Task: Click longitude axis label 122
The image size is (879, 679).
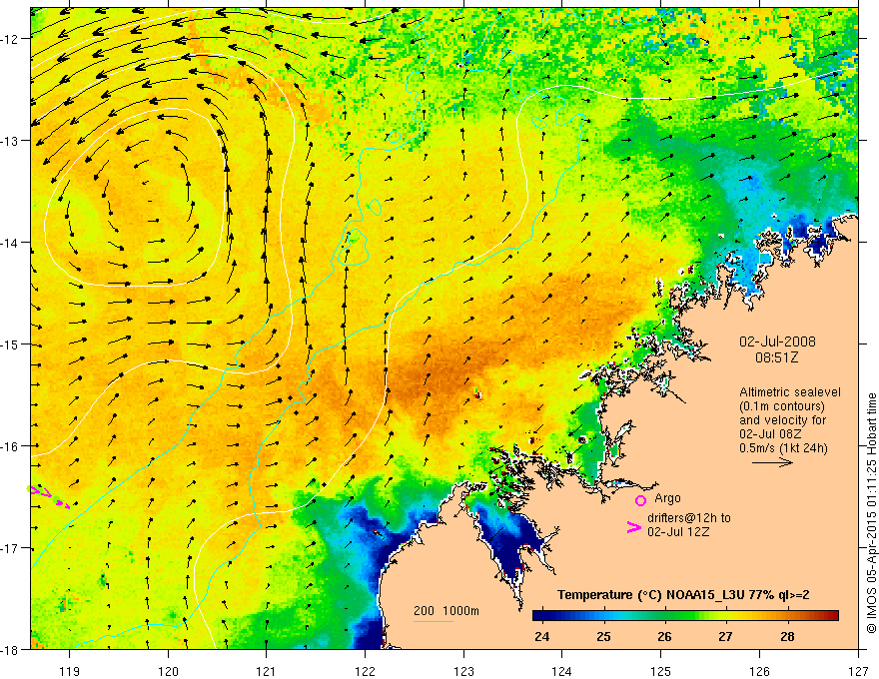Action: tap(365, 671)
